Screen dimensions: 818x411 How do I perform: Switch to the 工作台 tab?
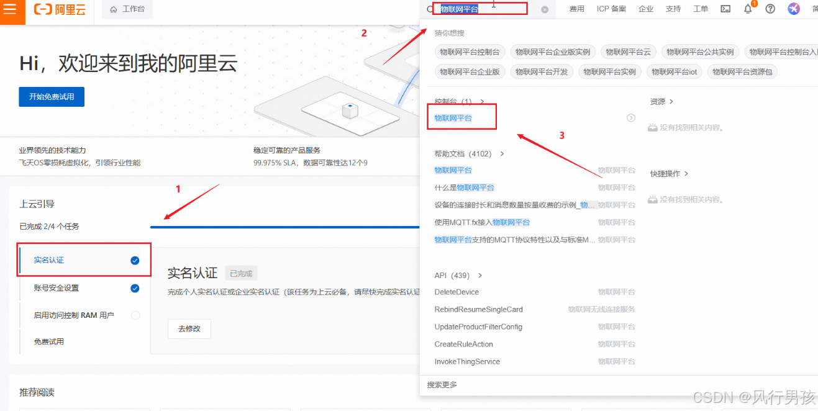point(127,9)
